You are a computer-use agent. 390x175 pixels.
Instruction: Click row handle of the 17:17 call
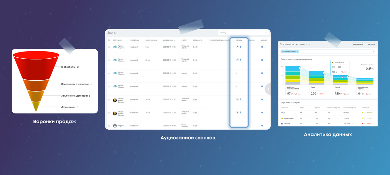pyautogui.click(x=109, y=100)
